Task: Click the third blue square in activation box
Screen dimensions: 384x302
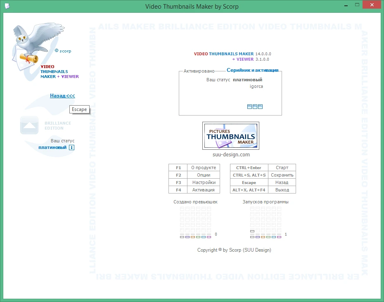Action: [x=260, y=107]
